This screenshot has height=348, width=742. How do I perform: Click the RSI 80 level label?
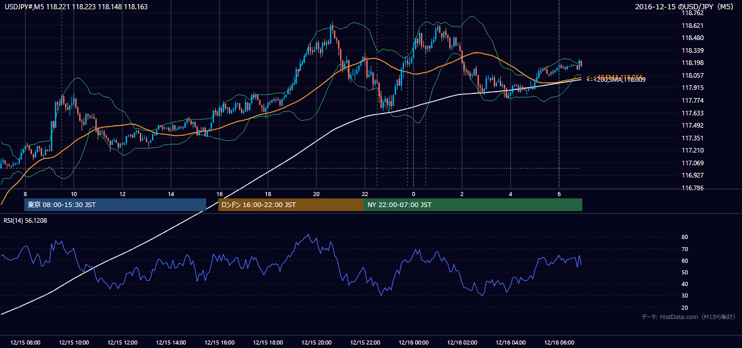coord(685,237)
